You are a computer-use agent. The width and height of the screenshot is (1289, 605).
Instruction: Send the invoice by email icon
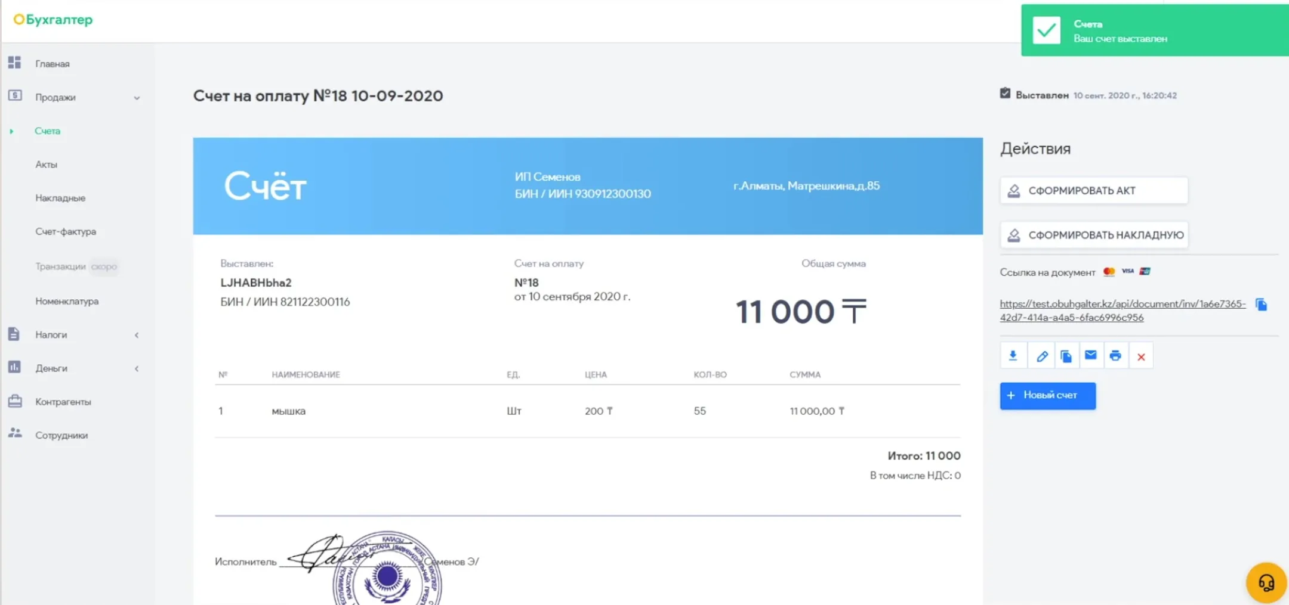[x=1091, y=355]
